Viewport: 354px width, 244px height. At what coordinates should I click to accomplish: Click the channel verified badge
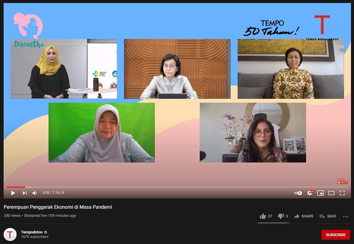46,232
